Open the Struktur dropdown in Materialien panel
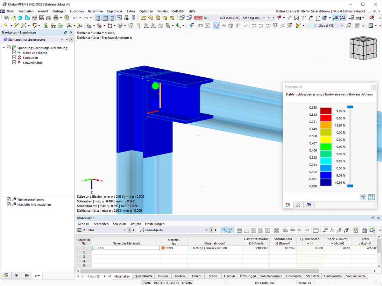382x286 pixels. tap(124, 230)
